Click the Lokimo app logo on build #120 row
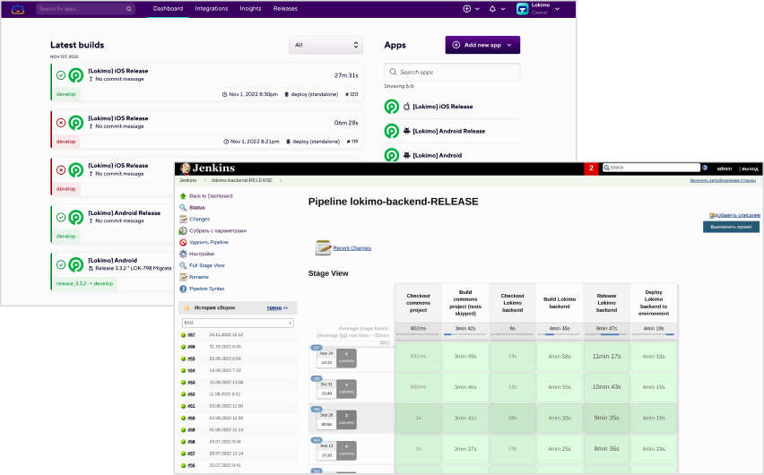The width and height of the screenshot is (764, 475). (76, 75)
